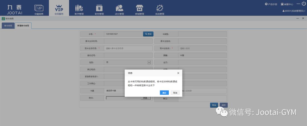Click the 备注 remarks field
The image size is (307, 126).
(x=202, y=98)
